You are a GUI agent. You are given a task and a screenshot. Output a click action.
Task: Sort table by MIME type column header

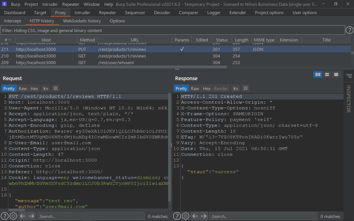[x=264, y=40]
